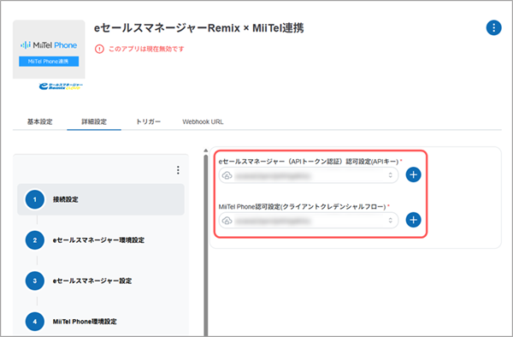Screen dimensions: 513x337
Task: Click the MiiTel Phone認可設定(クライアントクレデンシャルフロー) label
Action: pyautogui.click(x=303, y=207)
